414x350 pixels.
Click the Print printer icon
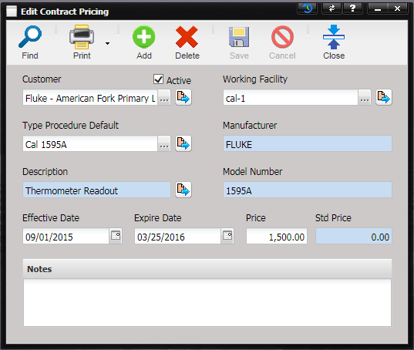[82, 37]
